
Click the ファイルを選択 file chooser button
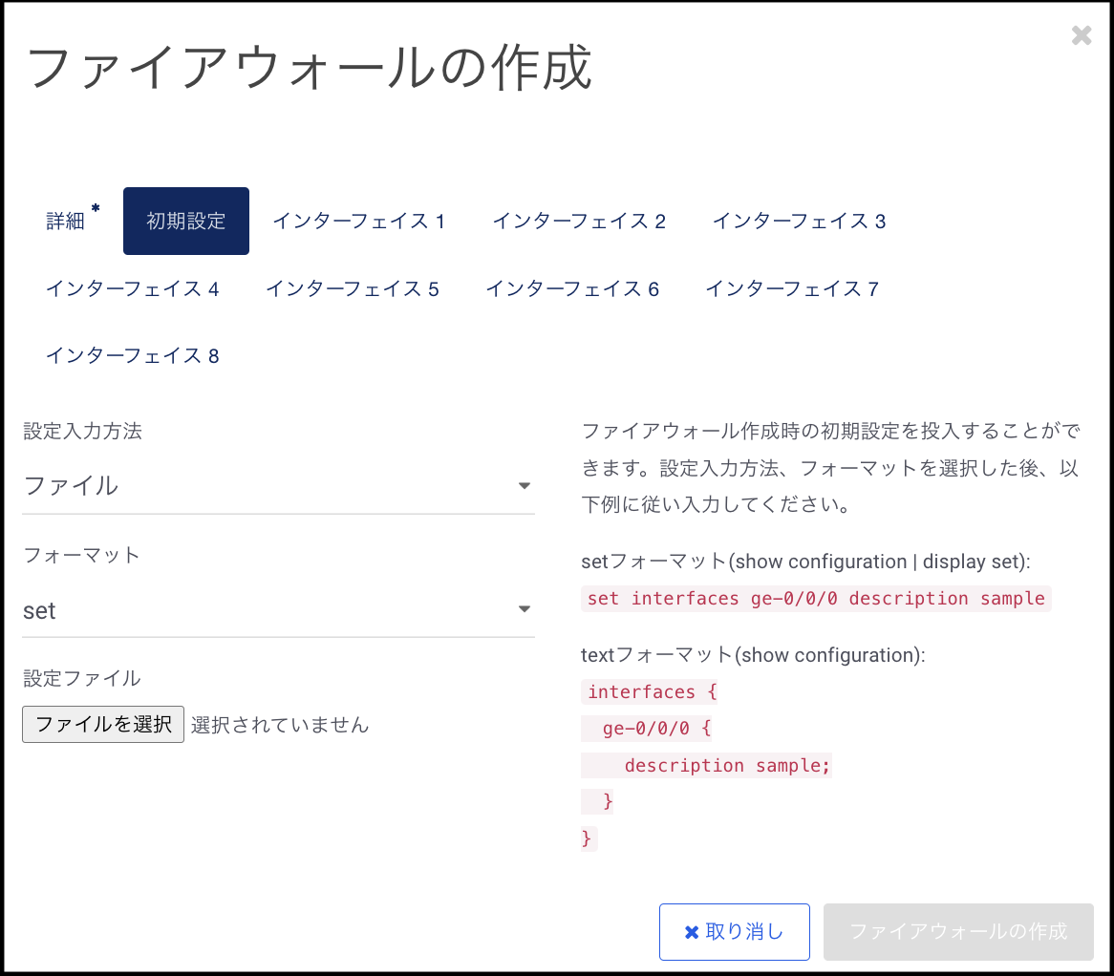(103, 725)
